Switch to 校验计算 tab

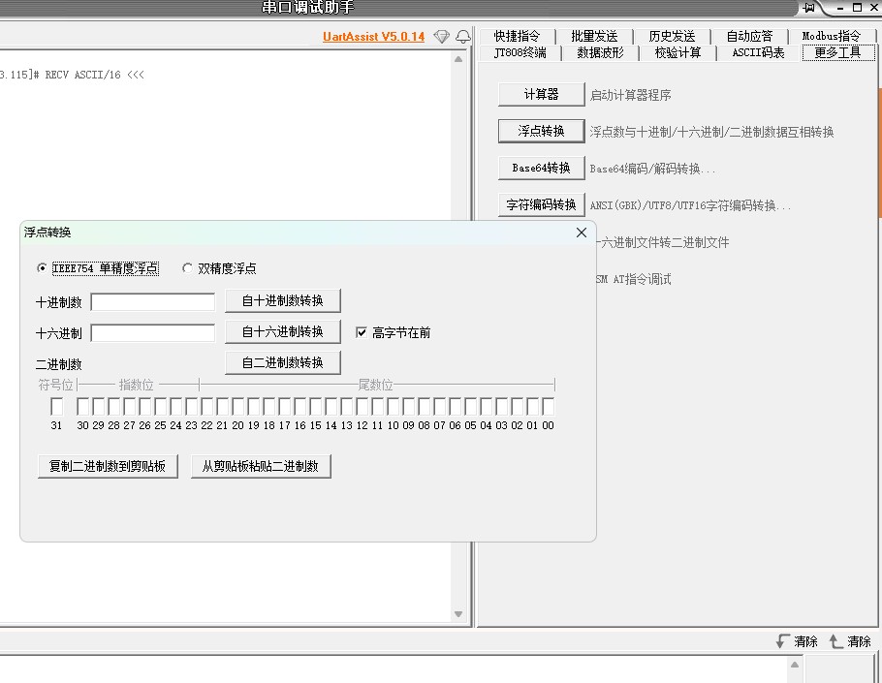[677, 53]
